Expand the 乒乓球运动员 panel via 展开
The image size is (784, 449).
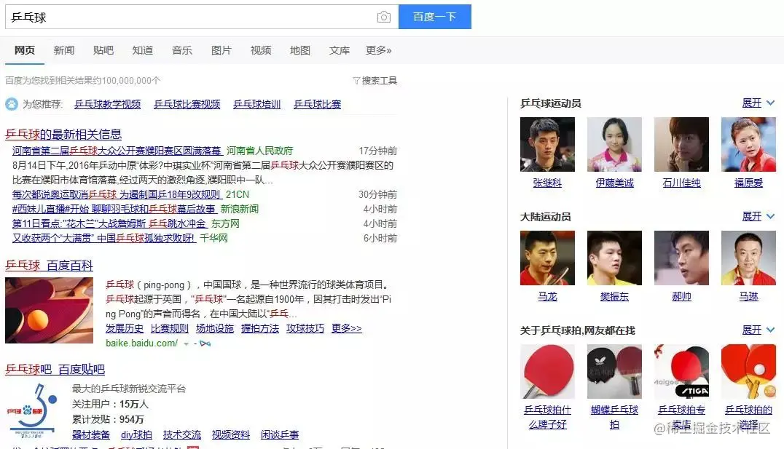tap(758, 103)
